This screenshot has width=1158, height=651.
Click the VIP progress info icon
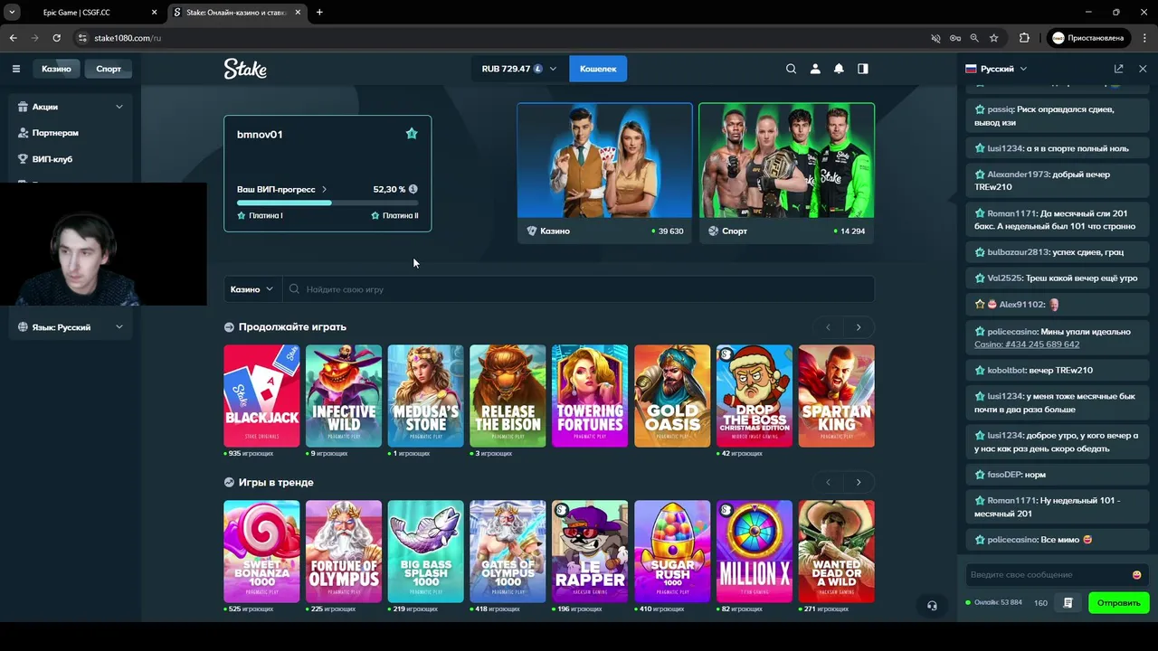pos(413,189)
